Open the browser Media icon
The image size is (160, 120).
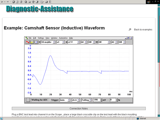click(33, 2)
